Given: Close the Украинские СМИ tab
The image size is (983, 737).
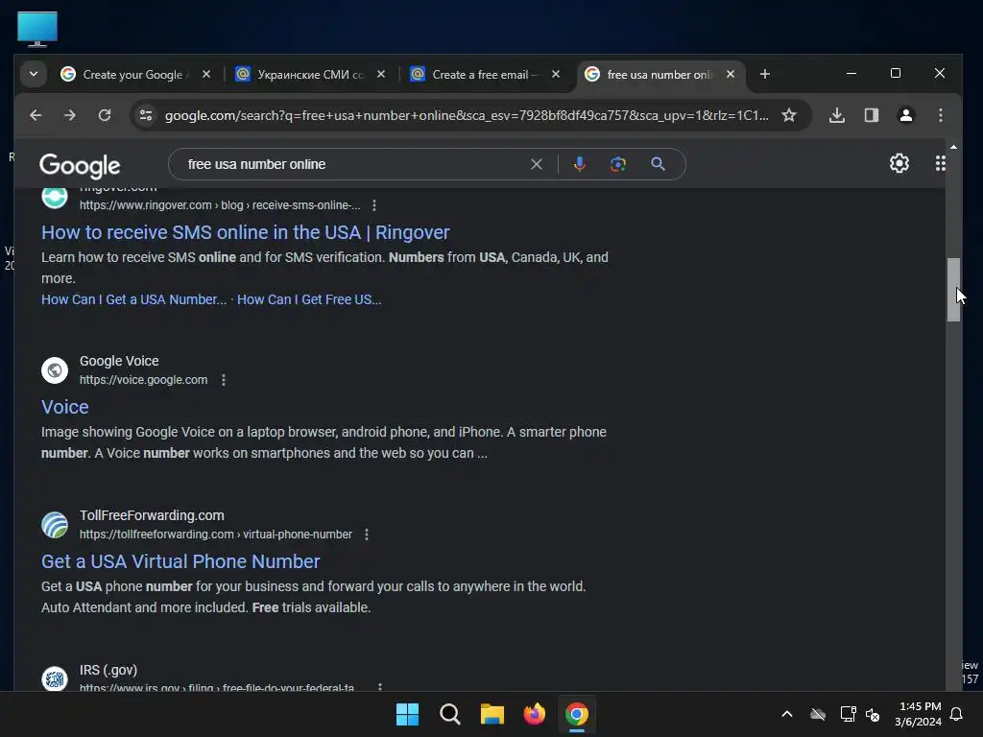Looking at the screenshot, I should pyautogui.click(x=380, y=74).
